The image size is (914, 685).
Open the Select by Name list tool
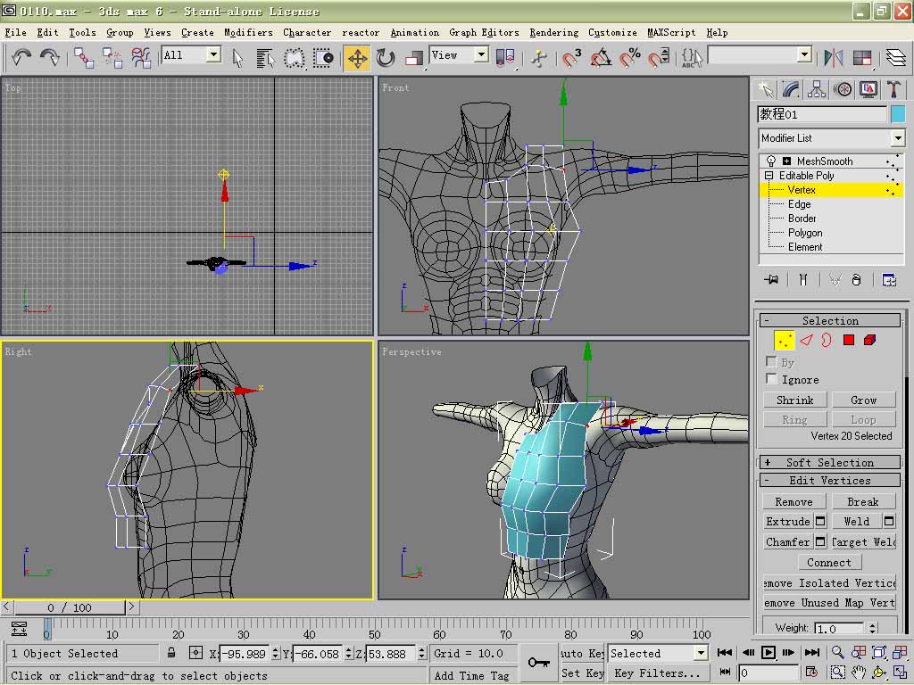(x=265, y=58)
